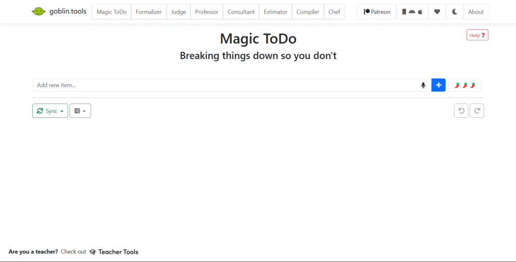Go to the Chef tool
516x262 pixels.
pos(334,12)
